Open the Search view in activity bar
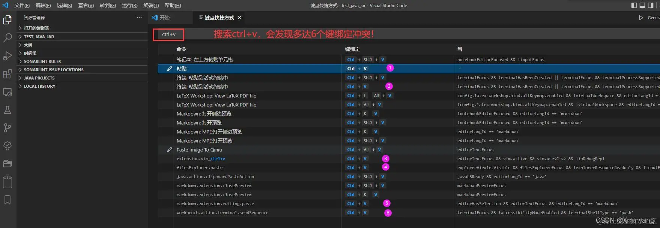 (x=8, y=38)
